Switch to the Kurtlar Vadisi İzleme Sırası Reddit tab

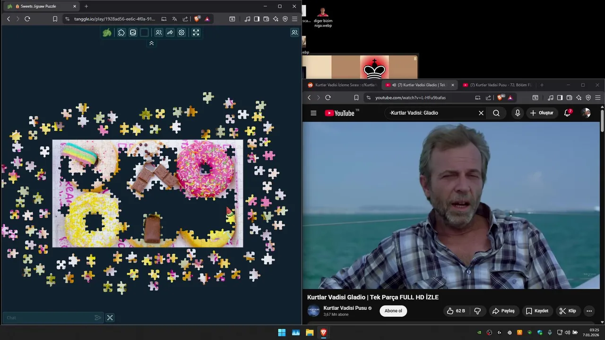click(343, 85)
